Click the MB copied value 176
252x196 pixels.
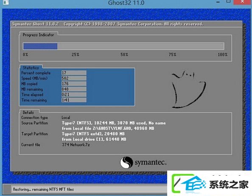point(74,84)
